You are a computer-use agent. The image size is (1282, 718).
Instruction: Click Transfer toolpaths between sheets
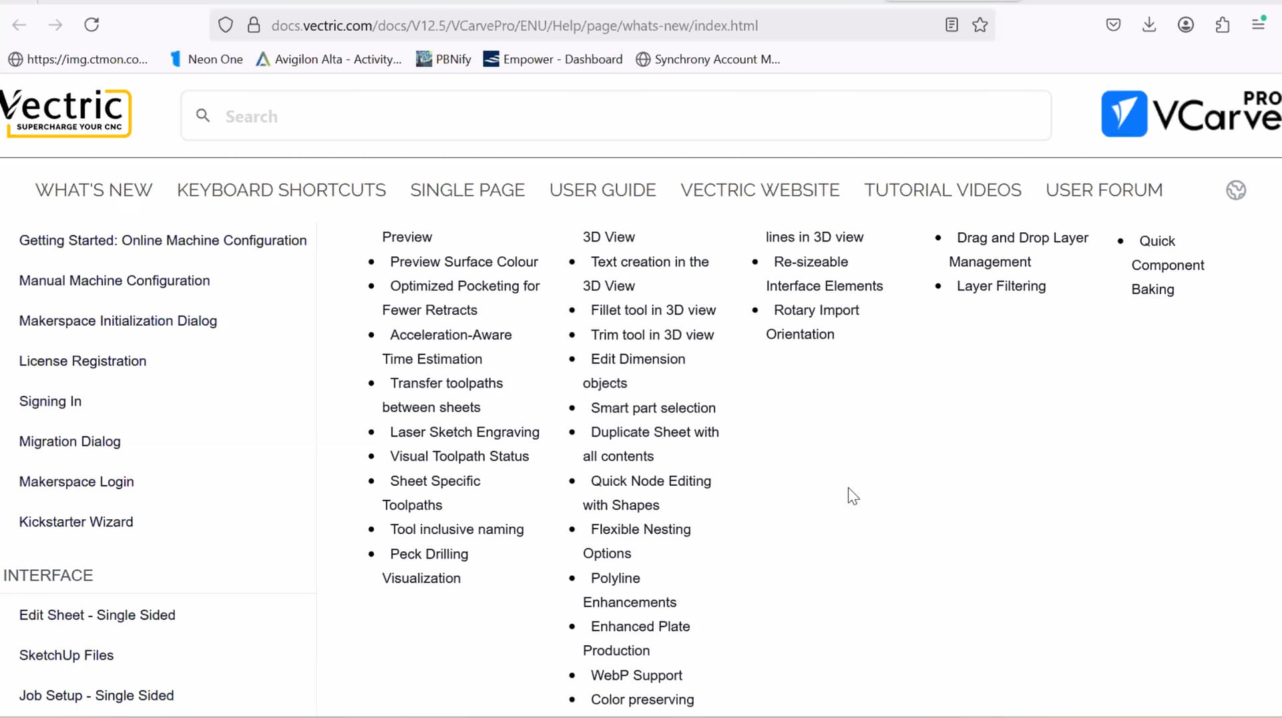pos(443,395)
